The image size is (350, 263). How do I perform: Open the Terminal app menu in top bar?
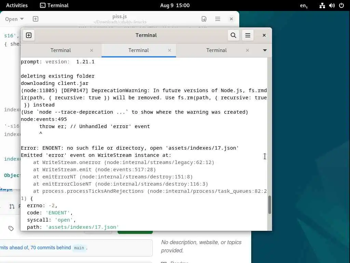coord(54,5)
